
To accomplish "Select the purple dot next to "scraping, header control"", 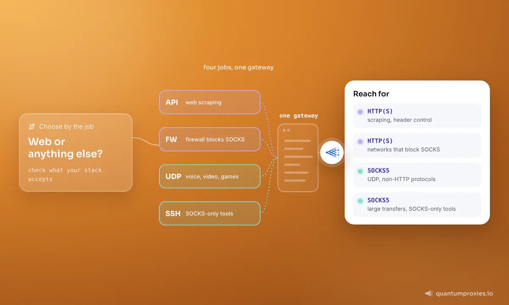I will (360, 112).
